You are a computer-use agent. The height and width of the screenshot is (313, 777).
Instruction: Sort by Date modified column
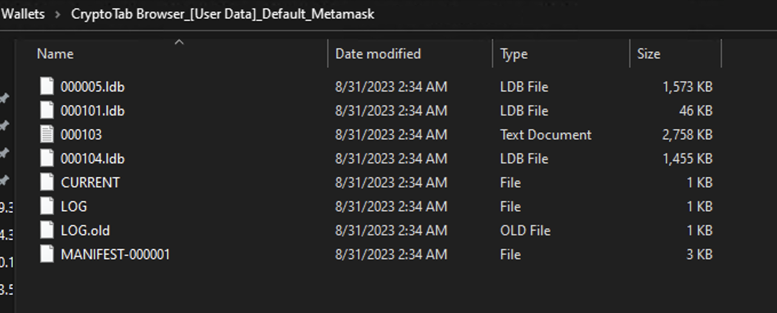[x=378, y=54]
